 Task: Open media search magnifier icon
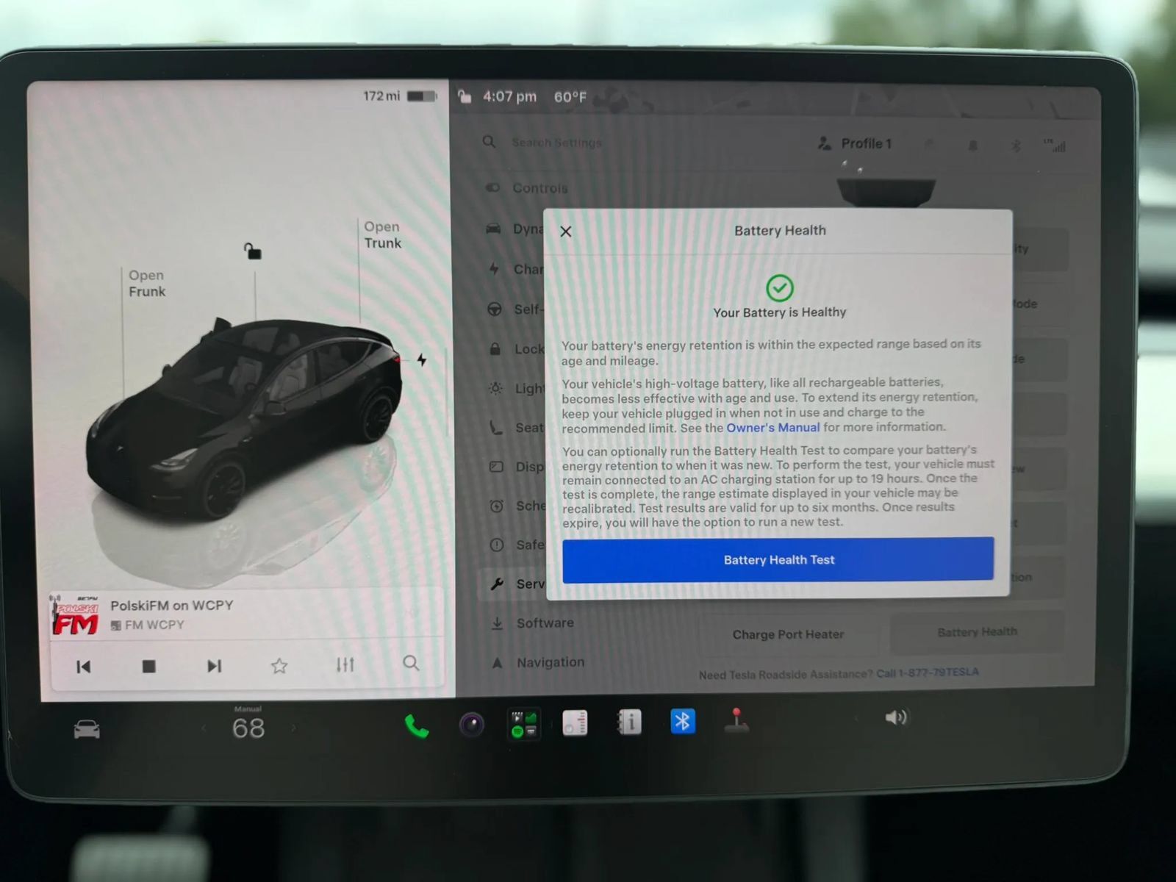click(411, 663)
